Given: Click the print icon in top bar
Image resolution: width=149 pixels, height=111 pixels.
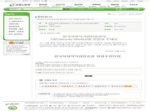Looking at the screenshot, I should (46, 1).
